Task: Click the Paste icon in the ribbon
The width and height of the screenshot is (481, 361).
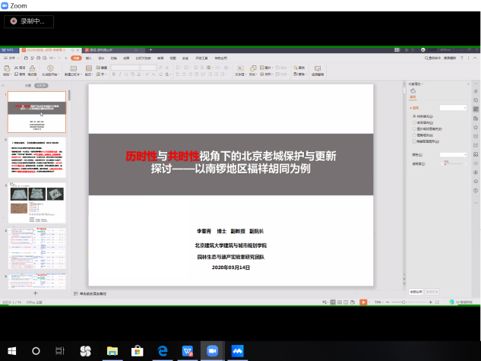Action: point(6,68)
